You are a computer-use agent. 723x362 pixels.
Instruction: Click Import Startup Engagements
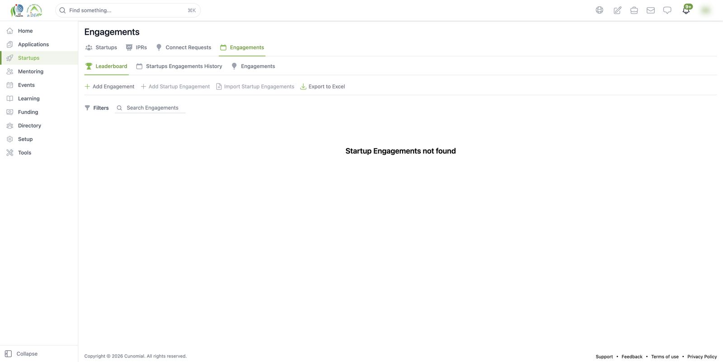tap(255, 87)
